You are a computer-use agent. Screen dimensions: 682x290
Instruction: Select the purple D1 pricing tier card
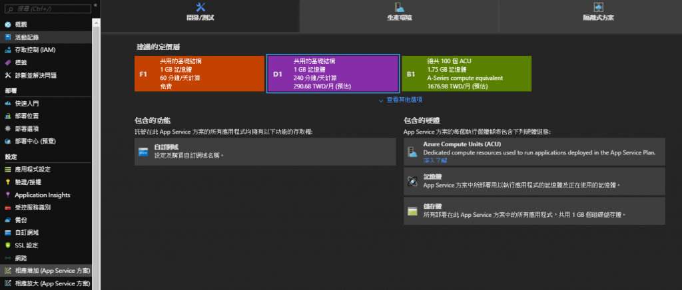click(x=333, y=74)
